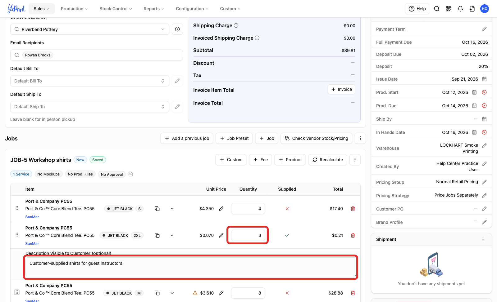This screenshot has height=302, width=497.
Task: Toggle Supplied for the JET BLACK M item
Action: click(x=287, y=293)
